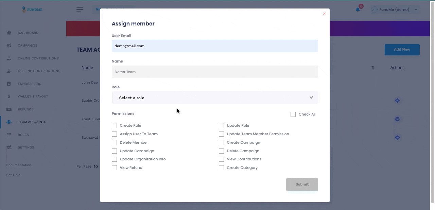Open the Select a role dropdown
435x210 pixels.
[215, 98]
